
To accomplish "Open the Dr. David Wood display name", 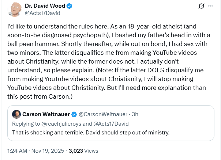I will 44,6.
